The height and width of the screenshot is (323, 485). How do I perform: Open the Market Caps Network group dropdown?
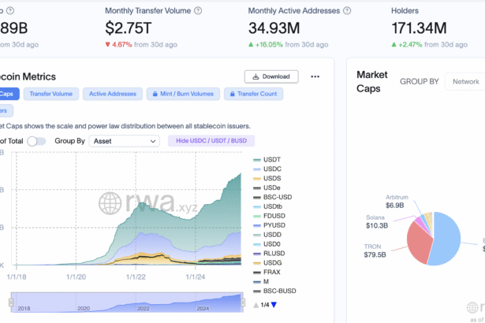tap(465, 81)
